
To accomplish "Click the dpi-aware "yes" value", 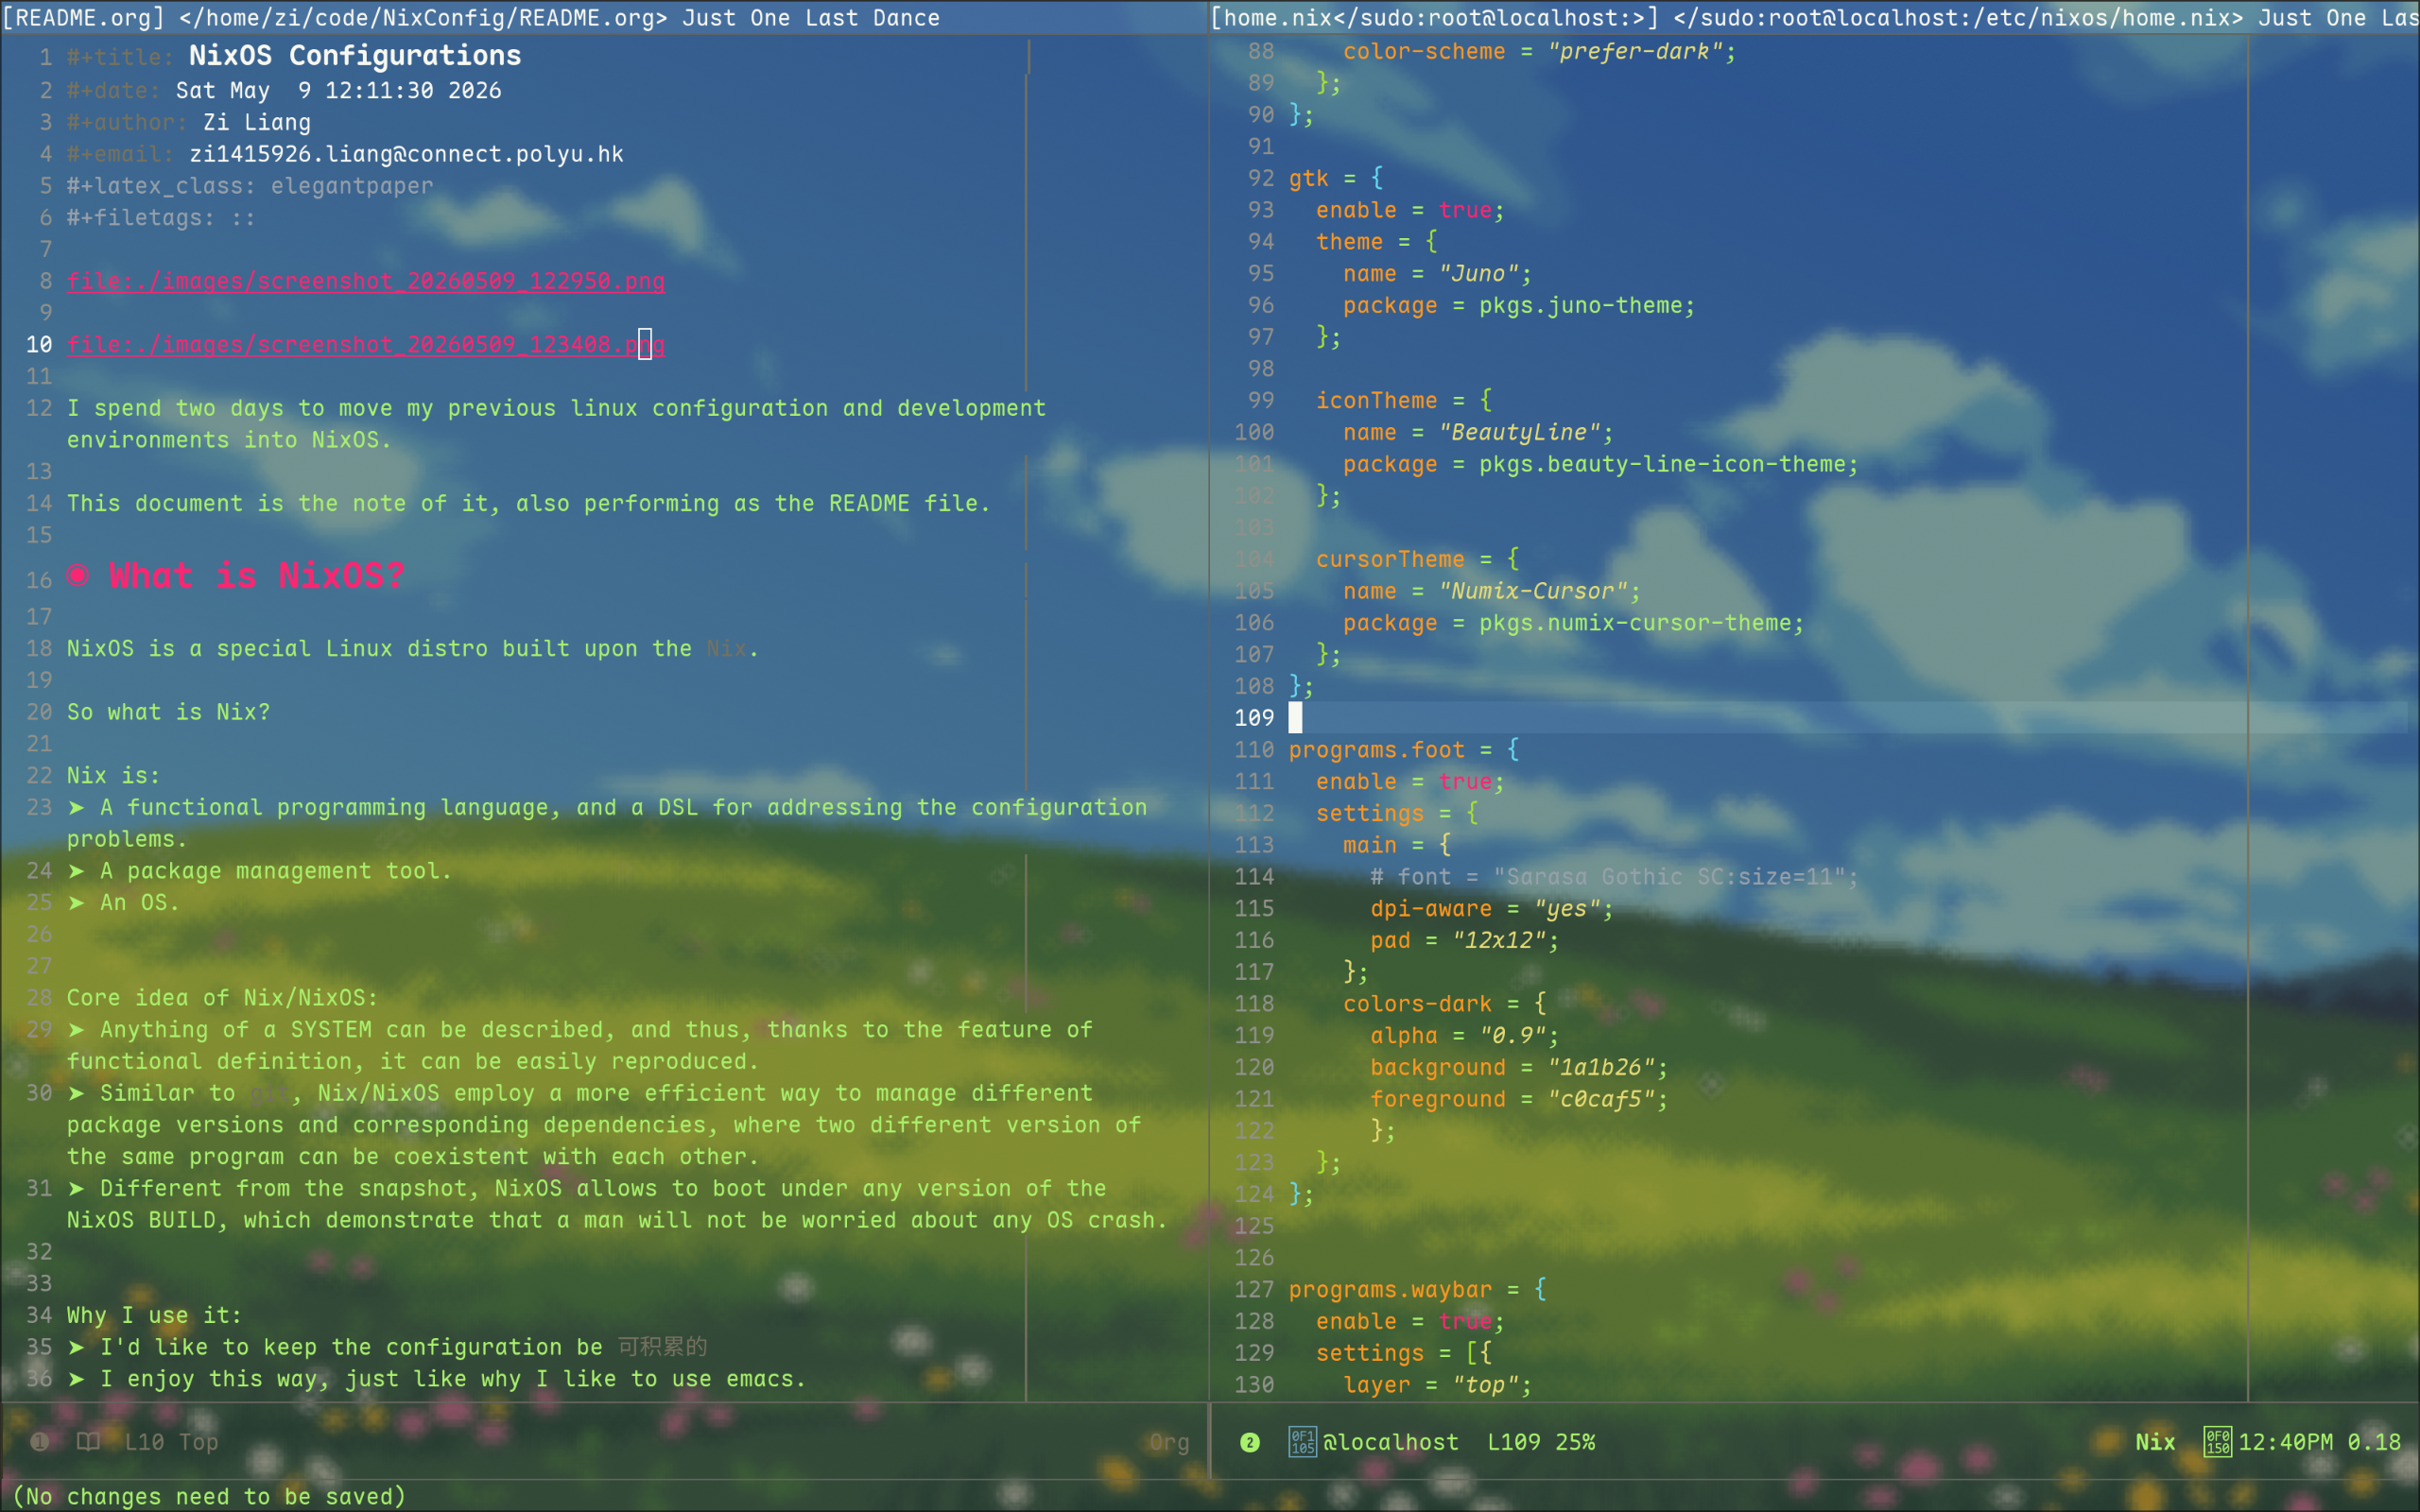I will pos(1567,909).
